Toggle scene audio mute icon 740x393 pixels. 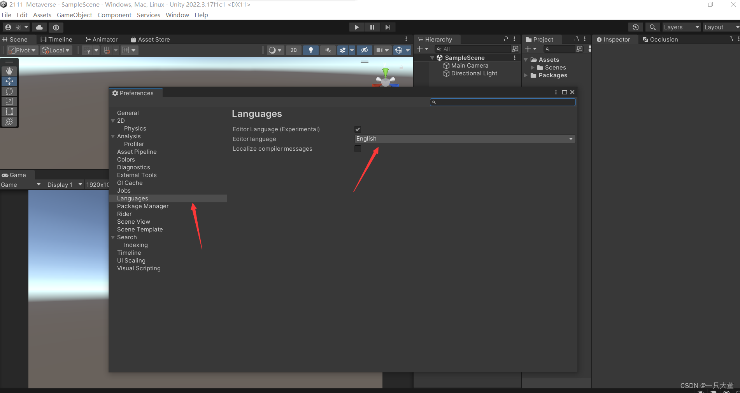328,50
